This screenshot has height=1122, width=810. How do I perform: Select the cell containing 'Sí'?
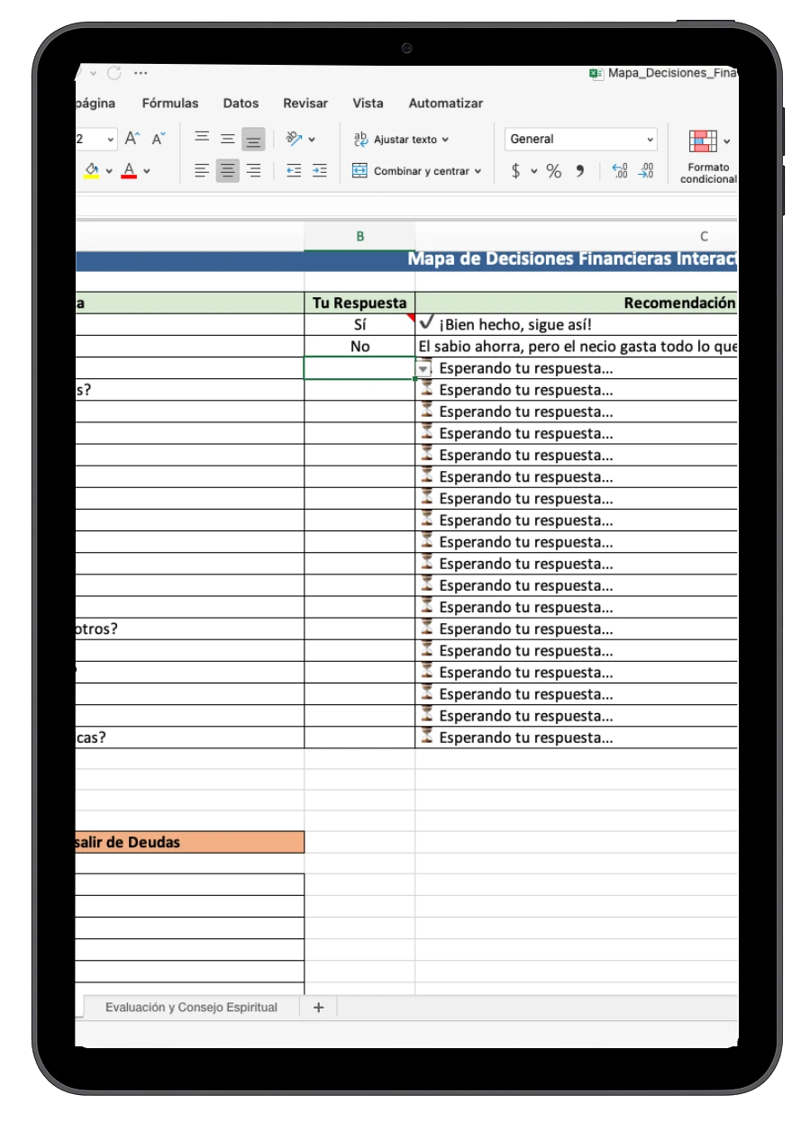pyautogui.click(x=359, y=325)
